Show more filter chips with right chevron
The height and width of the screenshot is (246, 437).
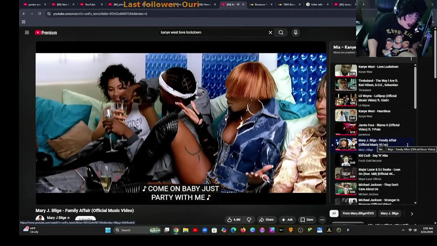pos(412,214)
